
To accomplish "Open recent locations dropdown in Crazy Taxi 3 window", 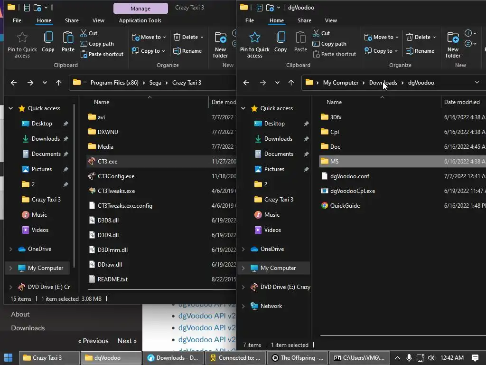I will tap(45, 83).
